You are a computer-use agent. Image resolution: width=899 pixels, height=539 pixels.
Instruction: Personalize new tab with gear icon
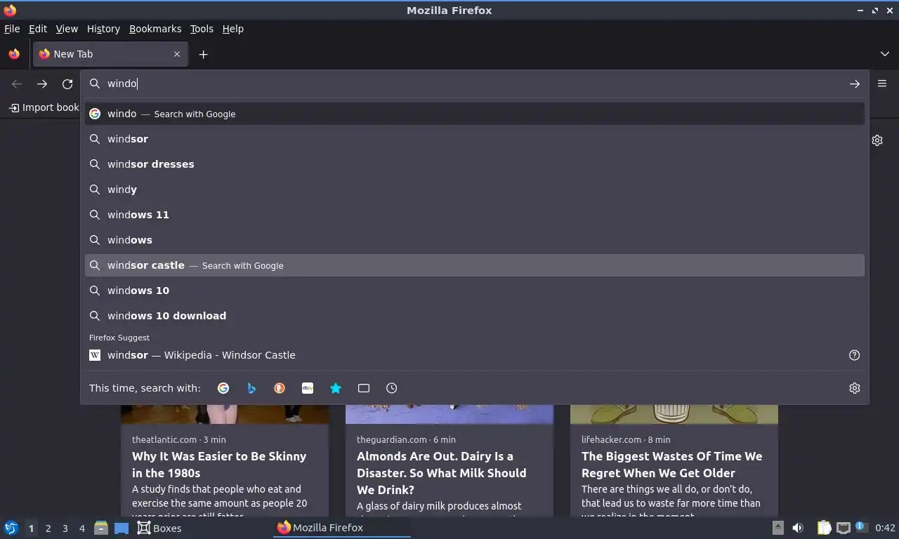click(877, 140)
